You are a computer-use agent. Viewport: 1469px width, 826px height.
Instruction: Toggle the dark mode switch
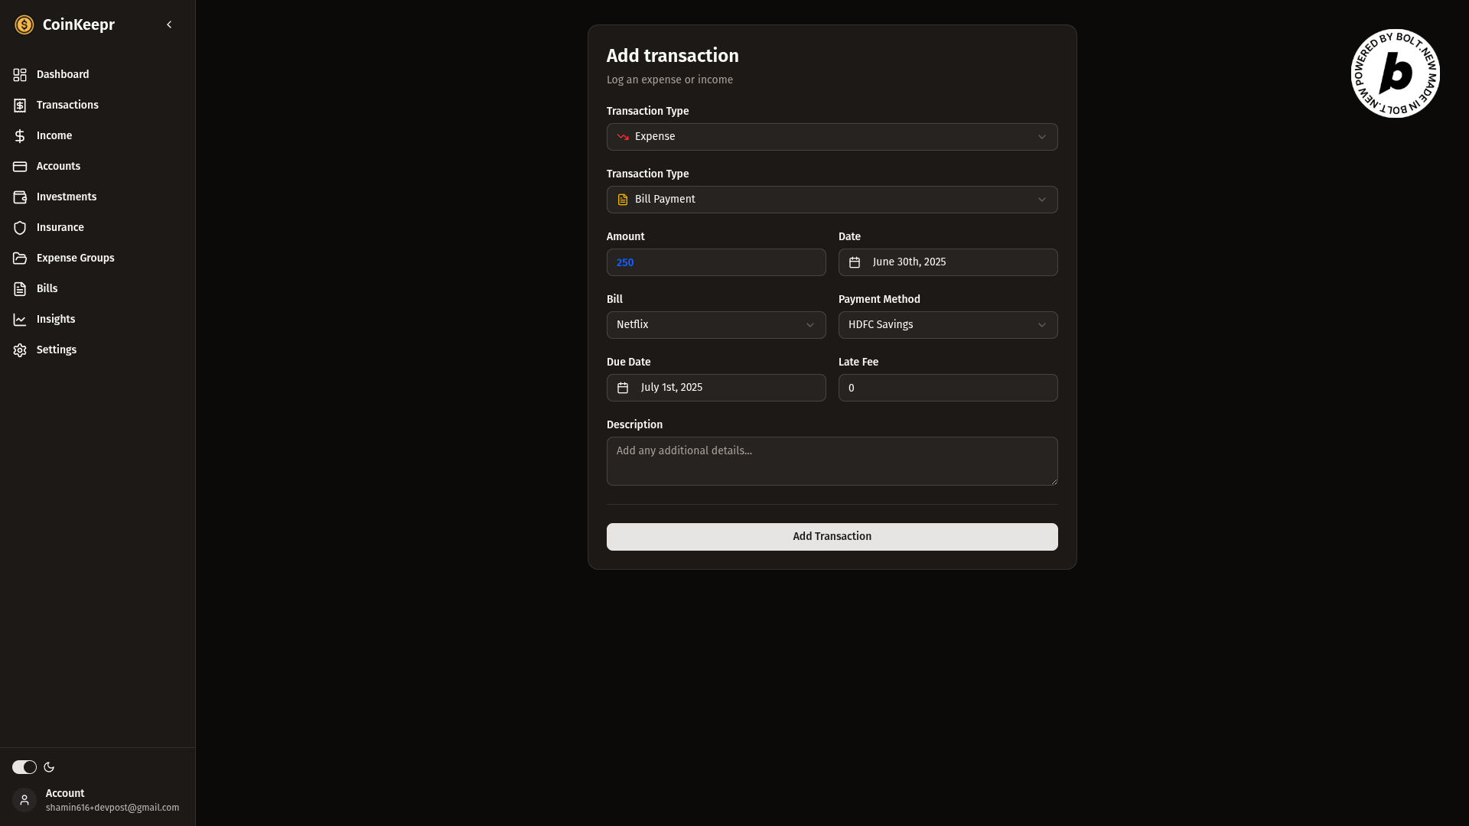pos(24,767)
